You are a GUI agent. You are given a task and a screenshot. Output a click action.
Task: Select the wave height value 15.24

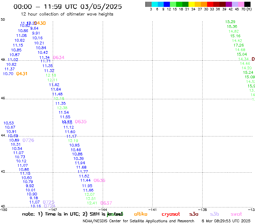[248, 73]
